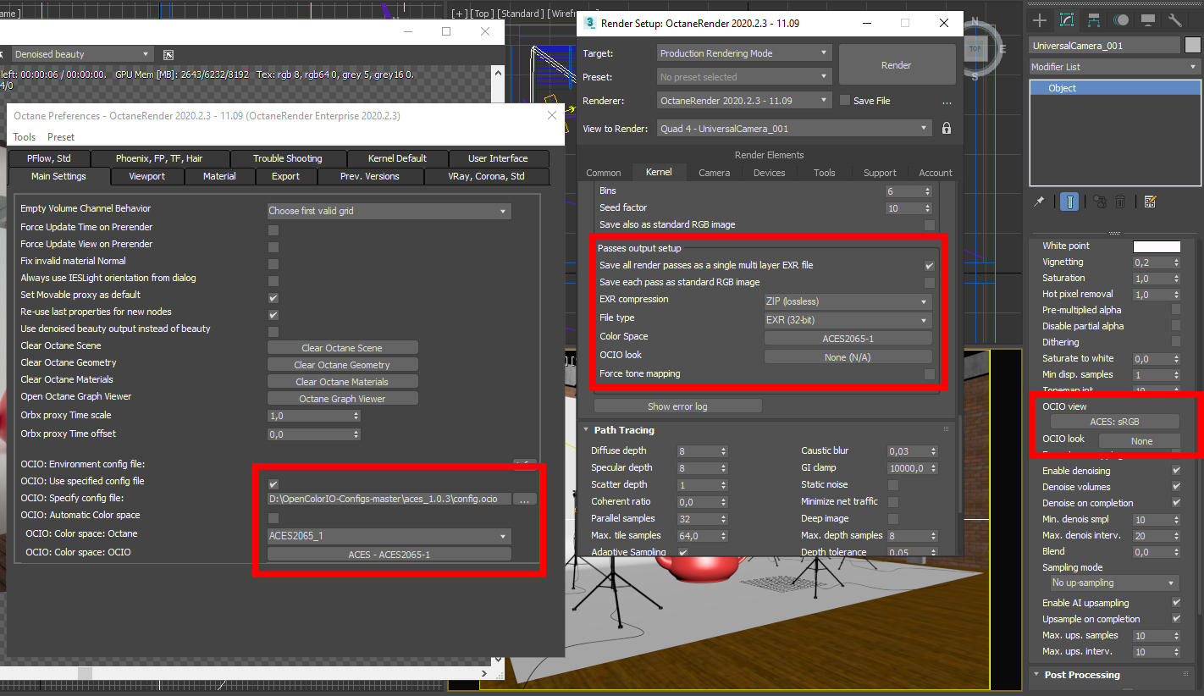Open the Create command panel (plus icon)
This screenshot has height=696, width=1204.
point(1041,20)
